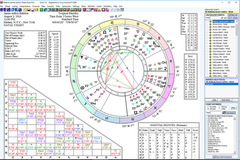Click diamond chart icon beside Chopin,Frederic
240x160 pixels.
pos(210,49)
